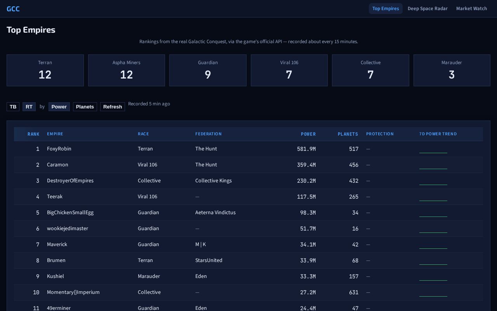Sort rankings with the Power button
Screen dimensions: 497x311
pyautogui.click(x=59, y=107)
